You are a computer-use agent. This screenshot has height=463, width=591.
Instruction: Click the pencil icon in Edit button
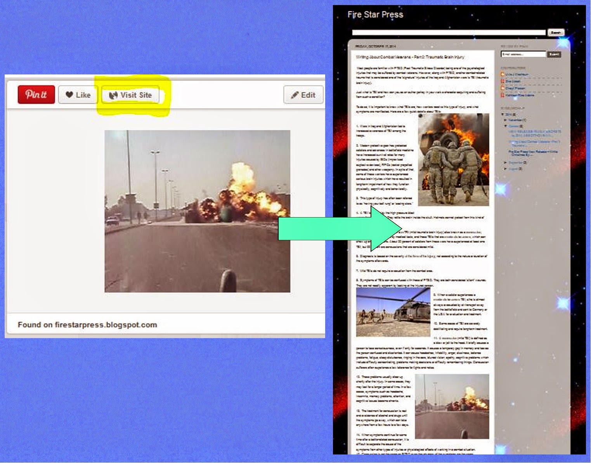click(x=295, y=95)
